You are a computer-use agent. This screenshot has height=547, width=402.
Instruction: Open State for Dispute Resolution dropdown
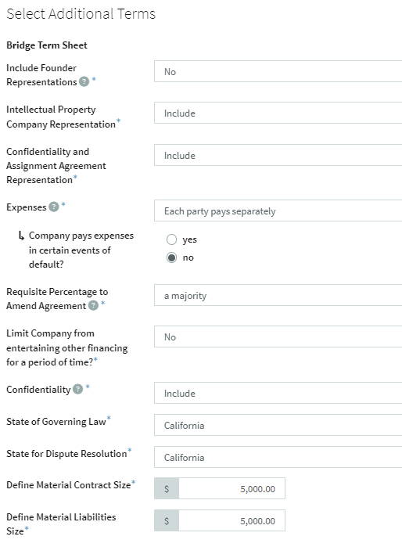(x=278, y=457)
